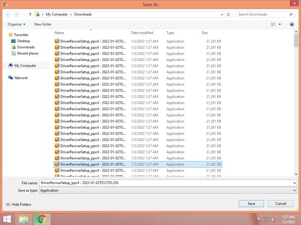Click the Cancel button
The height and width of the screenshot is (225, 301).
[281, 204]
